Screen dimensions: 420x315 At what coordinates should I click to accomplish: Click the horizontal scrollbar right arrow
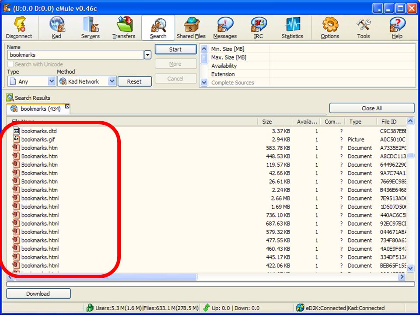click(402, 276)
